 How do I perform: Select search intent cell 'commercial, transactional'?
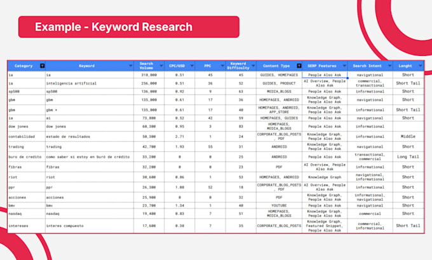tap(370, 83)
